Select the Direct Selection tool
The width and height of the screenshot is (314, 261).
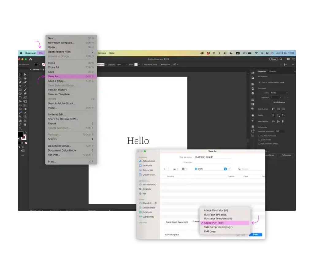25,75
